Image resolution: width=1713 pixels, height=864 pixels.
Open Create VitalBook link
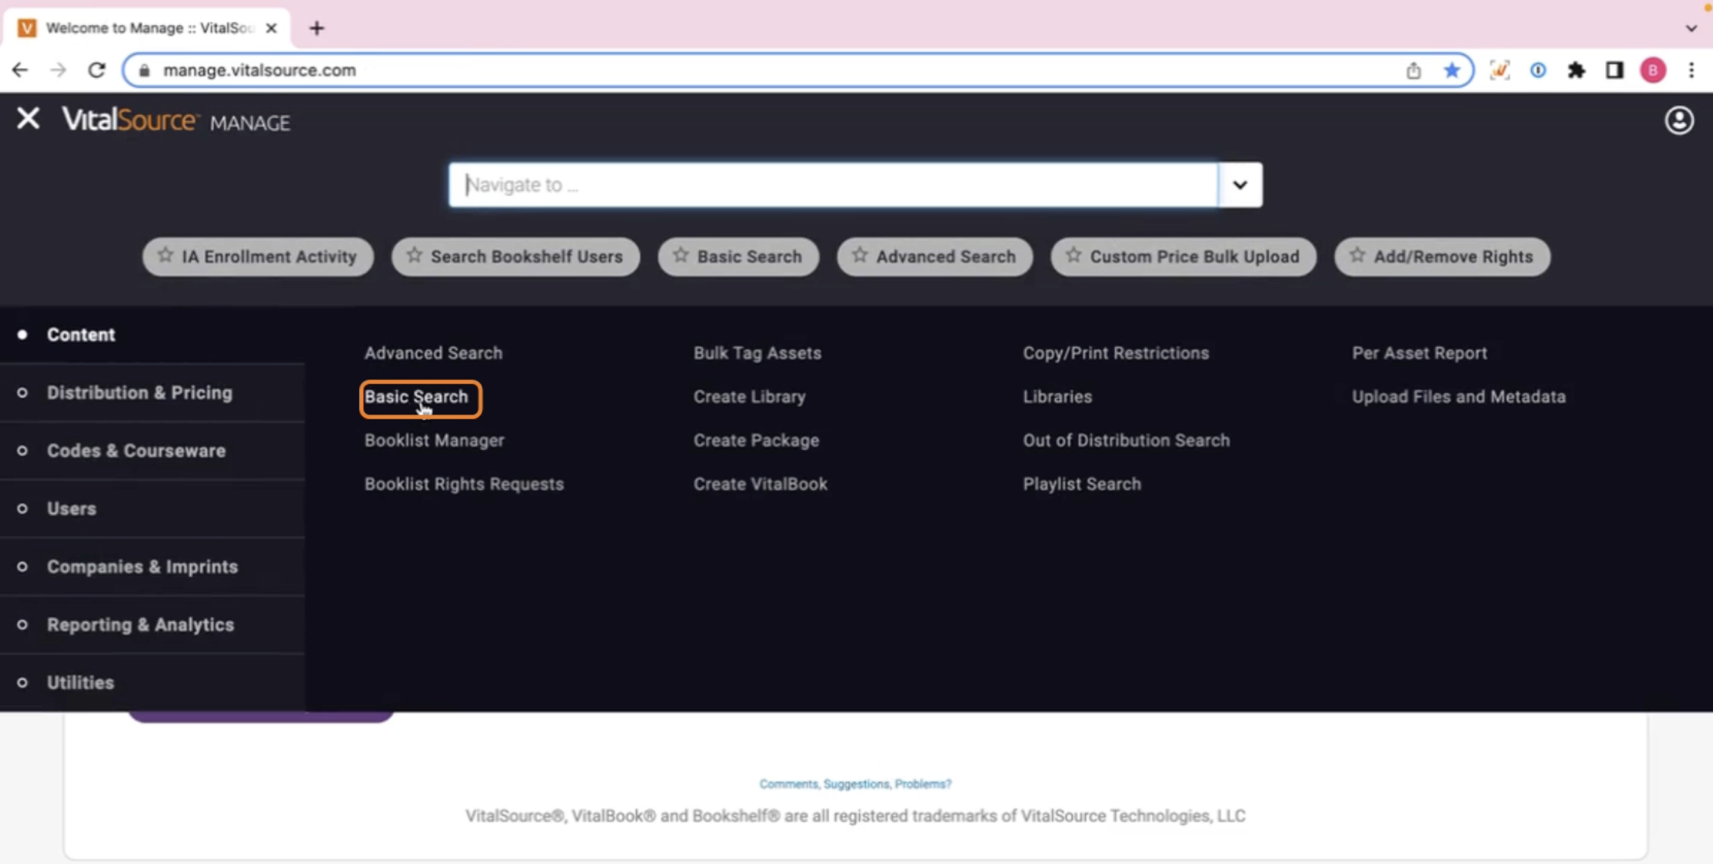pos(760,484)
